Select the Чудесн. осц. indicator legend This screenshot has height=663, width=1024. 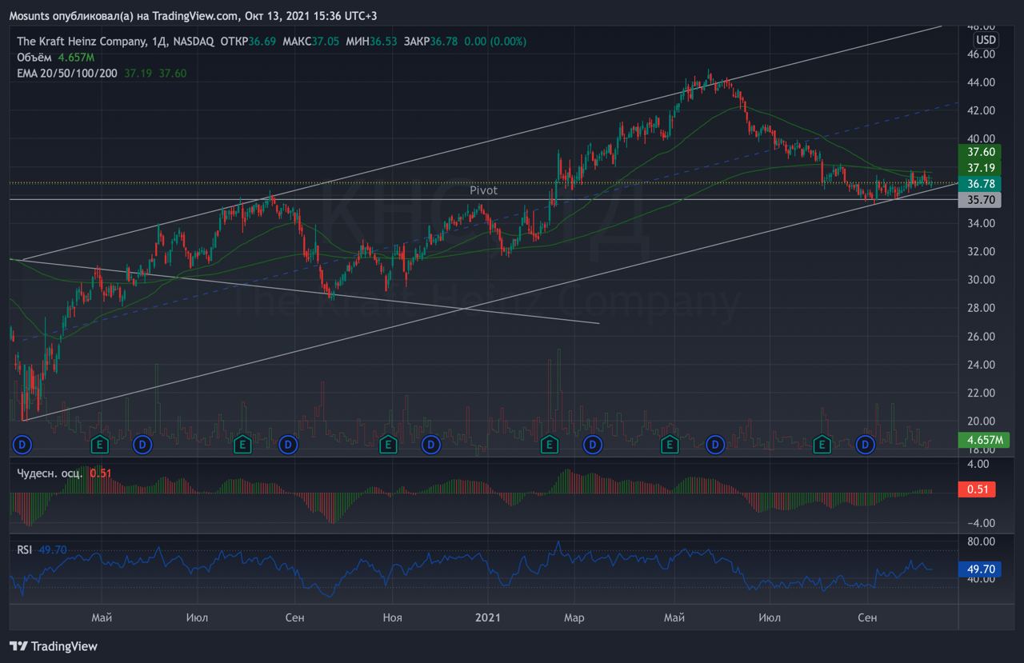pos(50,473)
